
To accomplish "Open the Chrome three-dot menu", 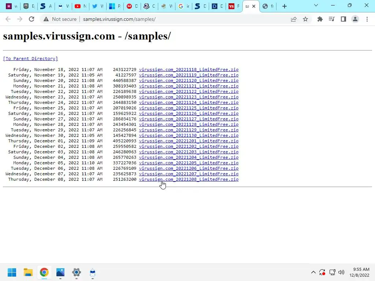I will click(x=367, y=19).
